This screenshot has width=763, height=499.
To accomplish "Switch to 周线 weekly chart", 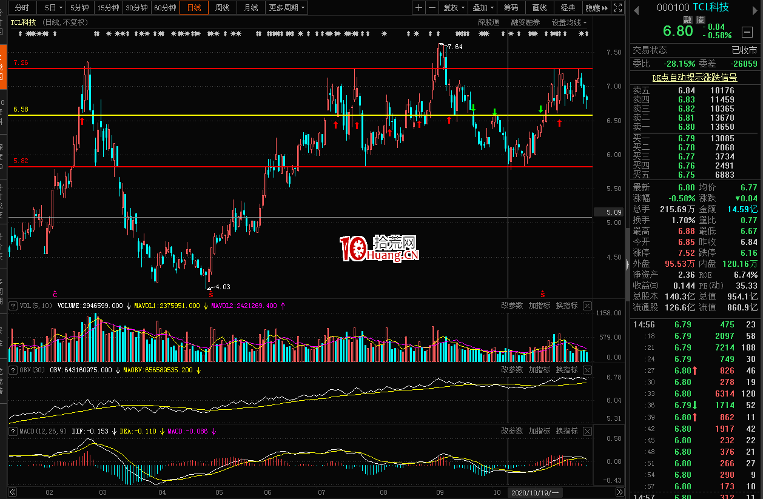I will 222,8.
